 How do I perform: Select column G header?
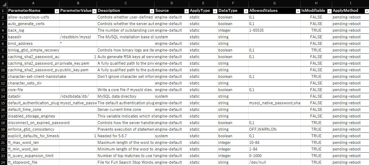(274, 3)
